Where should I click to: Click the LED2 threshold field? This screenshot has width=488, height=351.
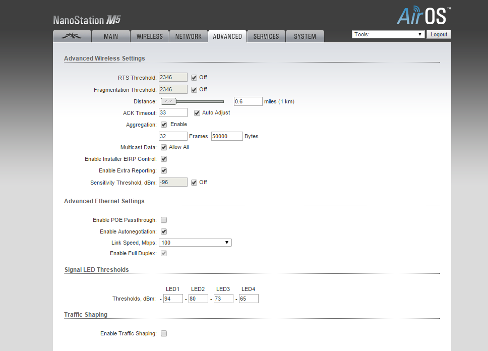198,299
